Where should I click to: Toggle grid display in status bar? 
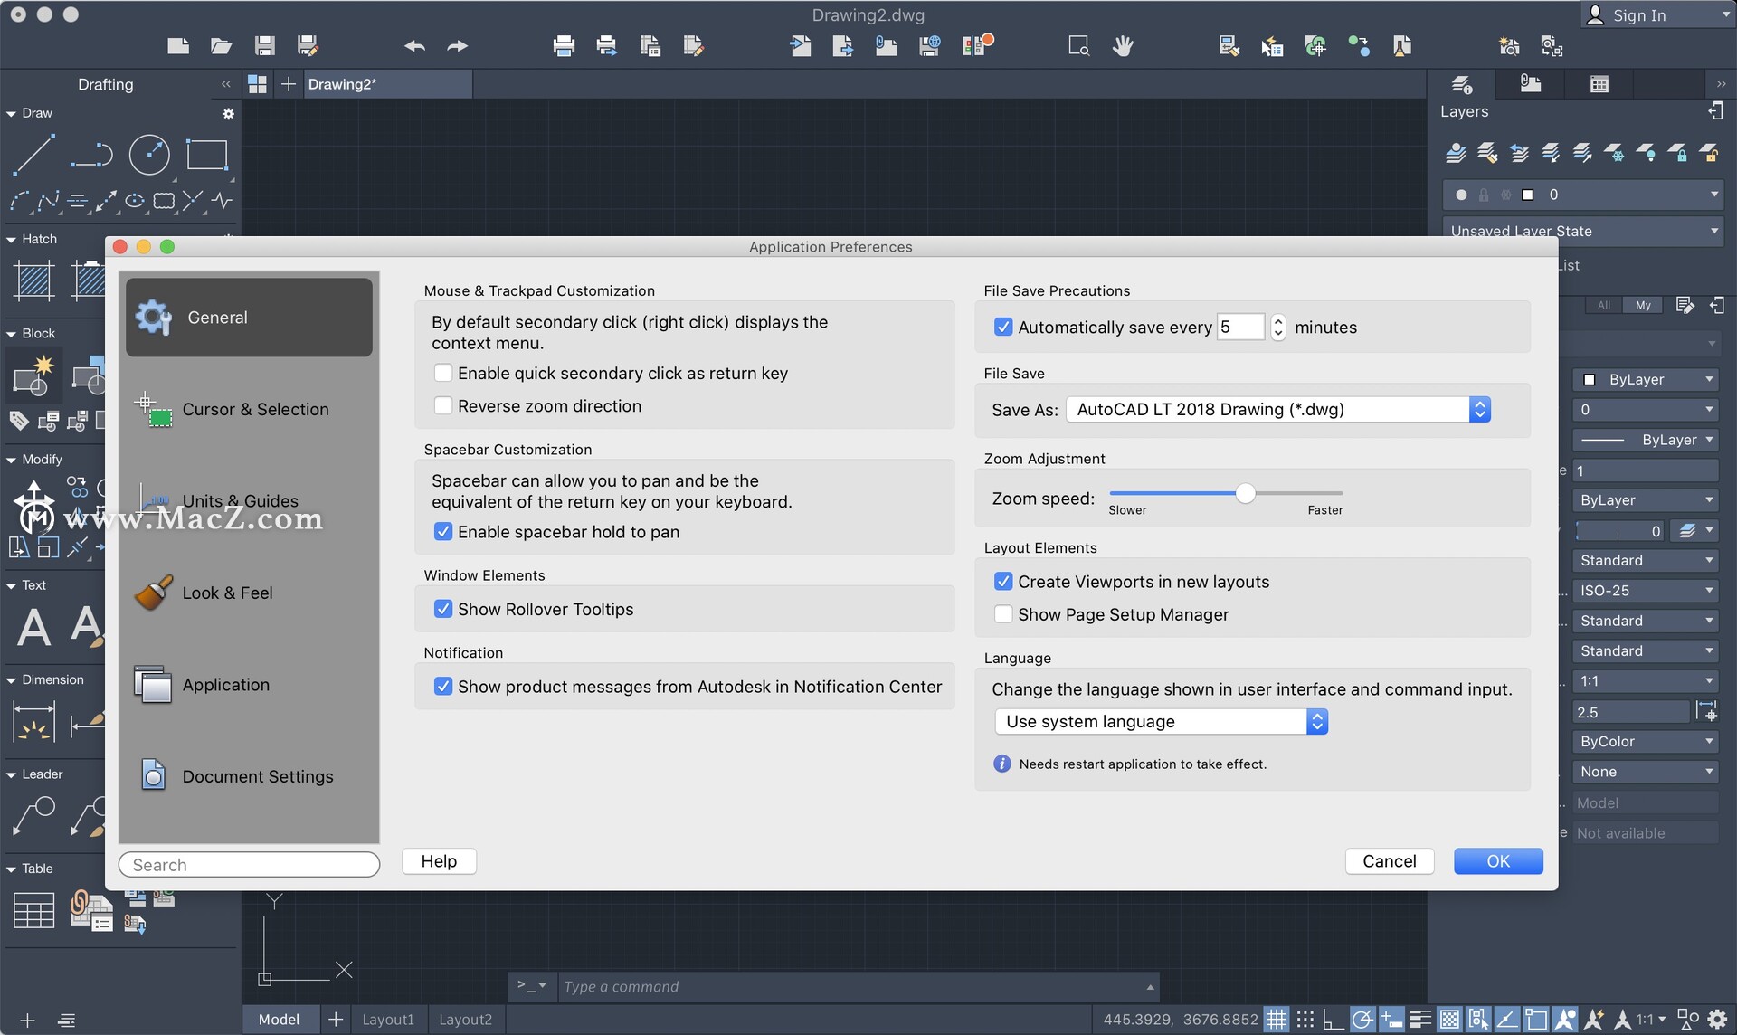(1276, 1020)
